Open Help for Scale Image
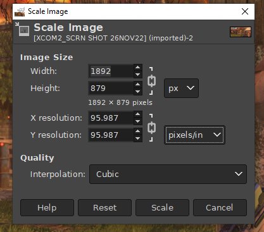The width and height of the screenshot is (264, 232). 47,207
